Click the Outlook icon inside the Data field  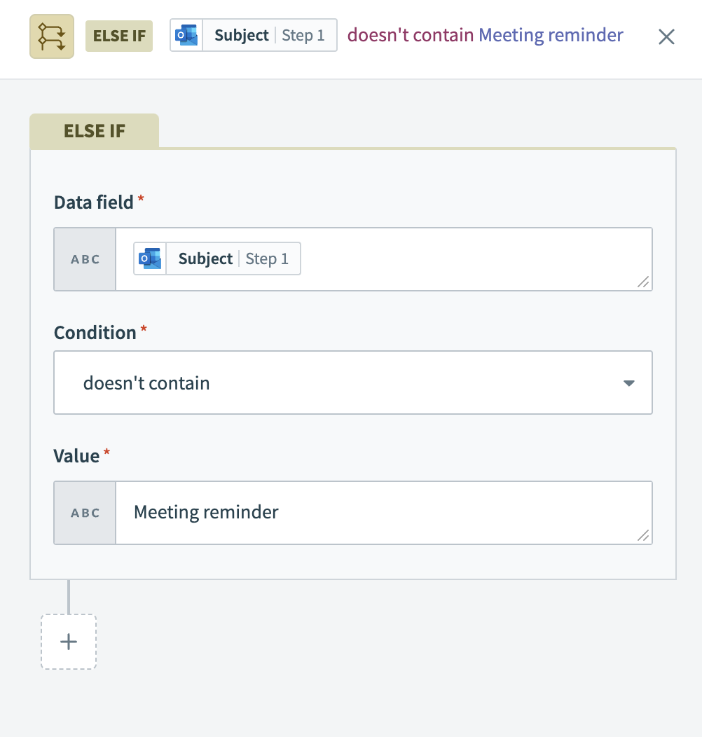[x=150, y=258]
